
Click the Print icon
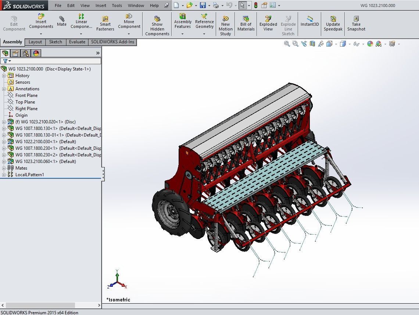point(216,6)
